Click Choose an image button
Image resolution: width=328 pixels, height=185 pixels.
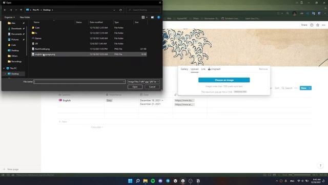click(x=224, y=80)
